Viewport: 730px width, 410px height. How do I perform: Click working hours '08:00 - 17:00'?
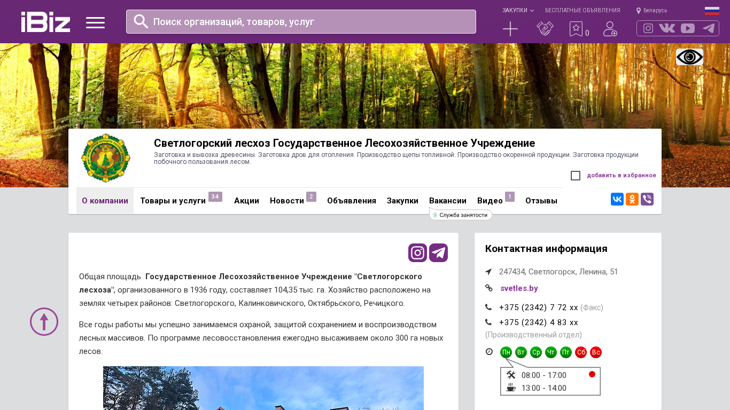[x=544, y=375]
